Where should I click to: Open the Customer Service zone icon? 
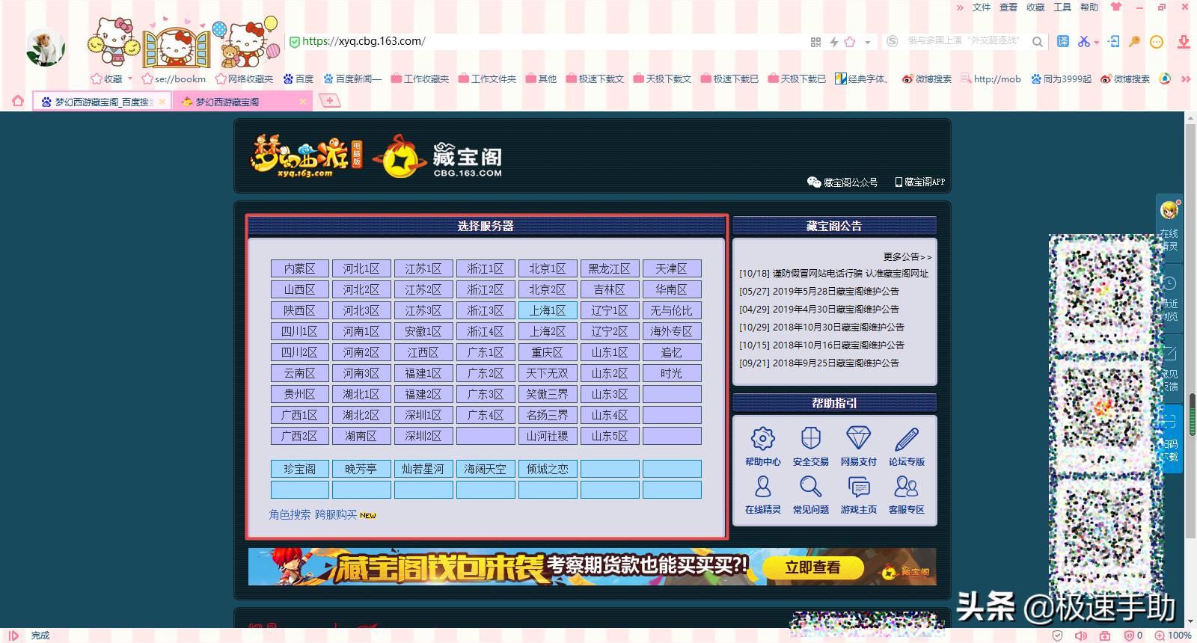[906, 487]
